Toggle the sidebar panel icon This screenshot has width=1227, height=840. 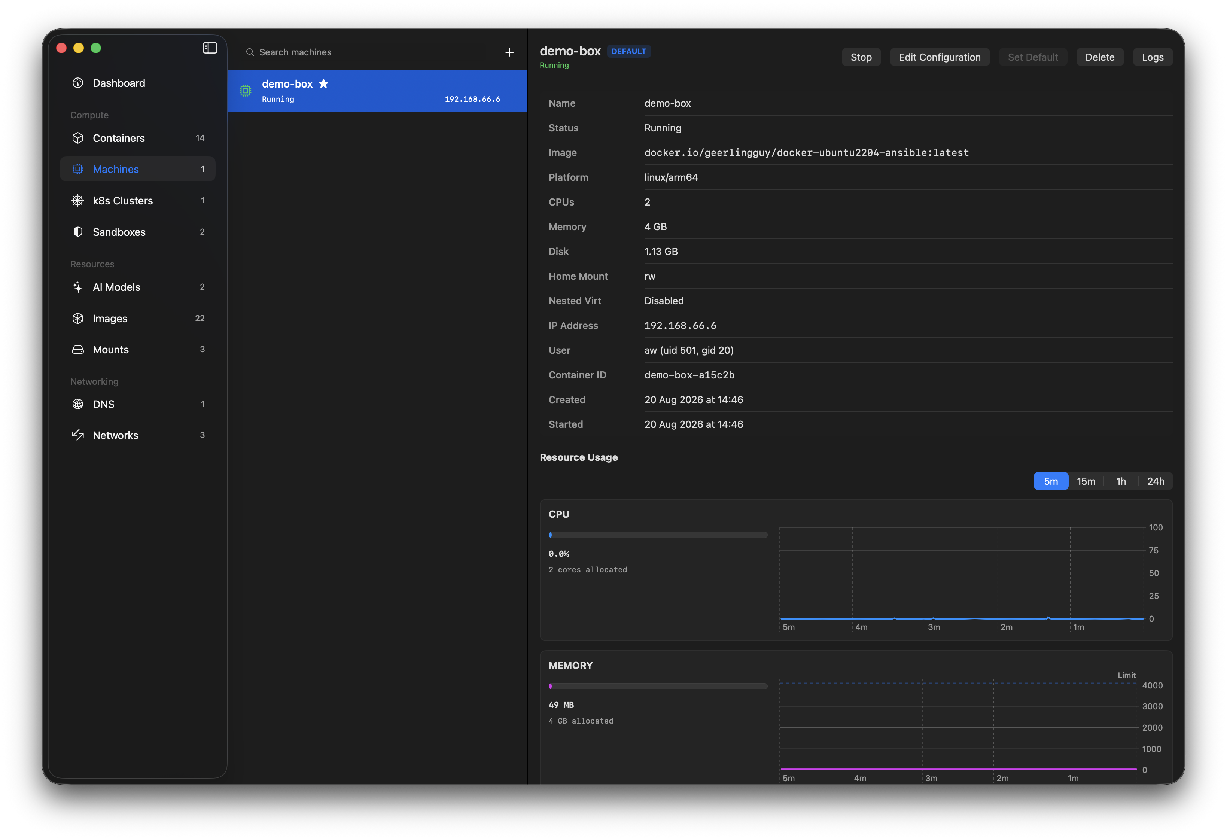click(x=210, y=48)
